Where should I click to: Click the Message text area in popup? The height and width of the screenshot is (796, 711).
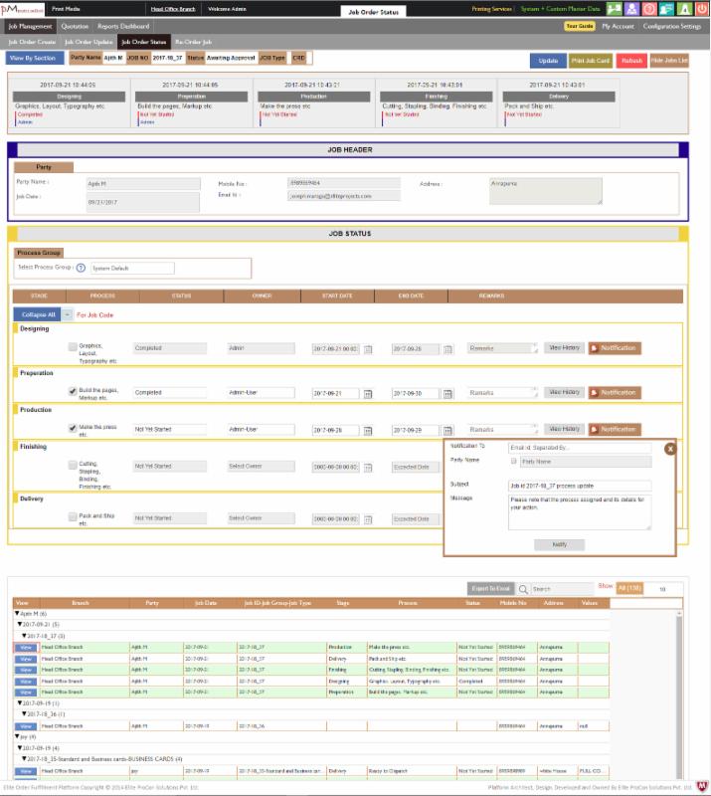click(x=580, y=512)
